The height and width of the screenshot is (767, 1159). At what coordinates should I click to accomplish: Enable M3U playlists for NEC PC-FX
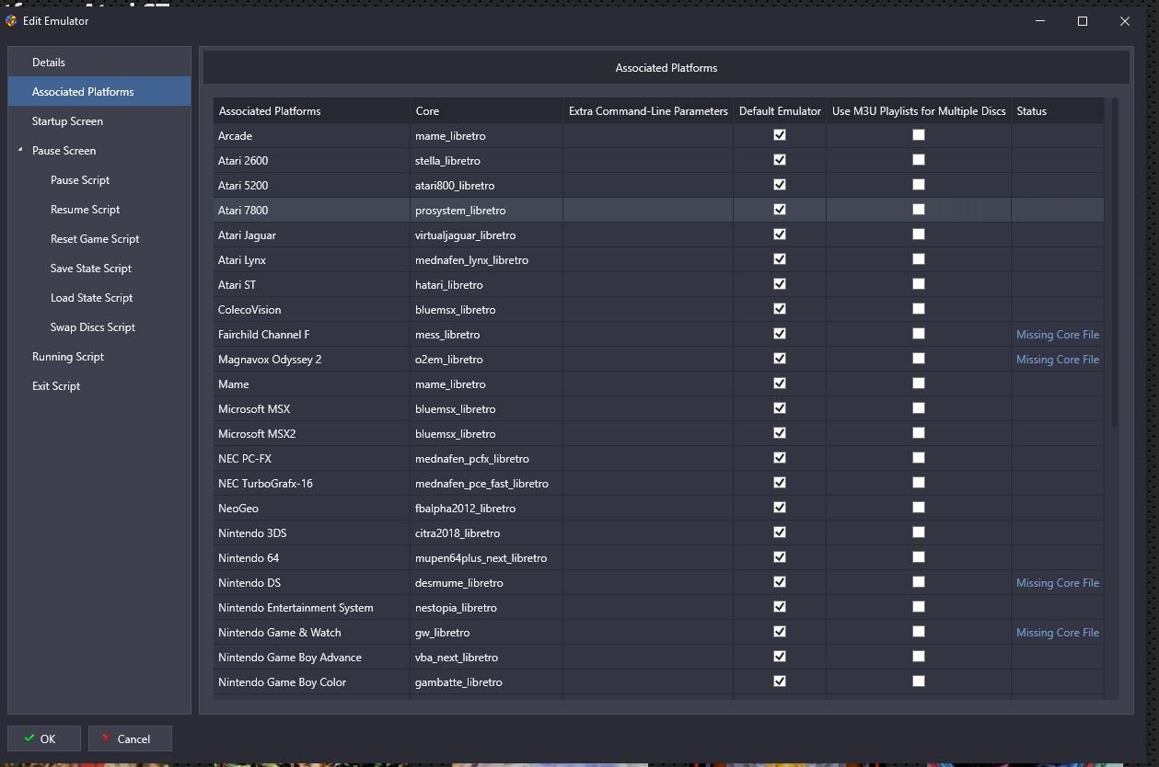[x=918, y=458]
